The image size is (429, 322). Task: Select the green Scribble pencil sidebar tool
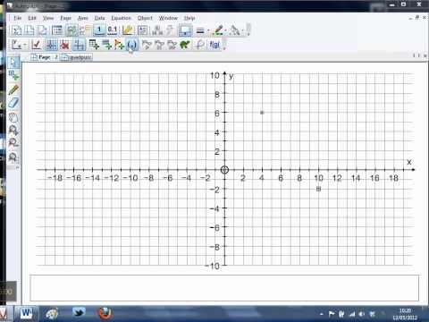(13, 89)
